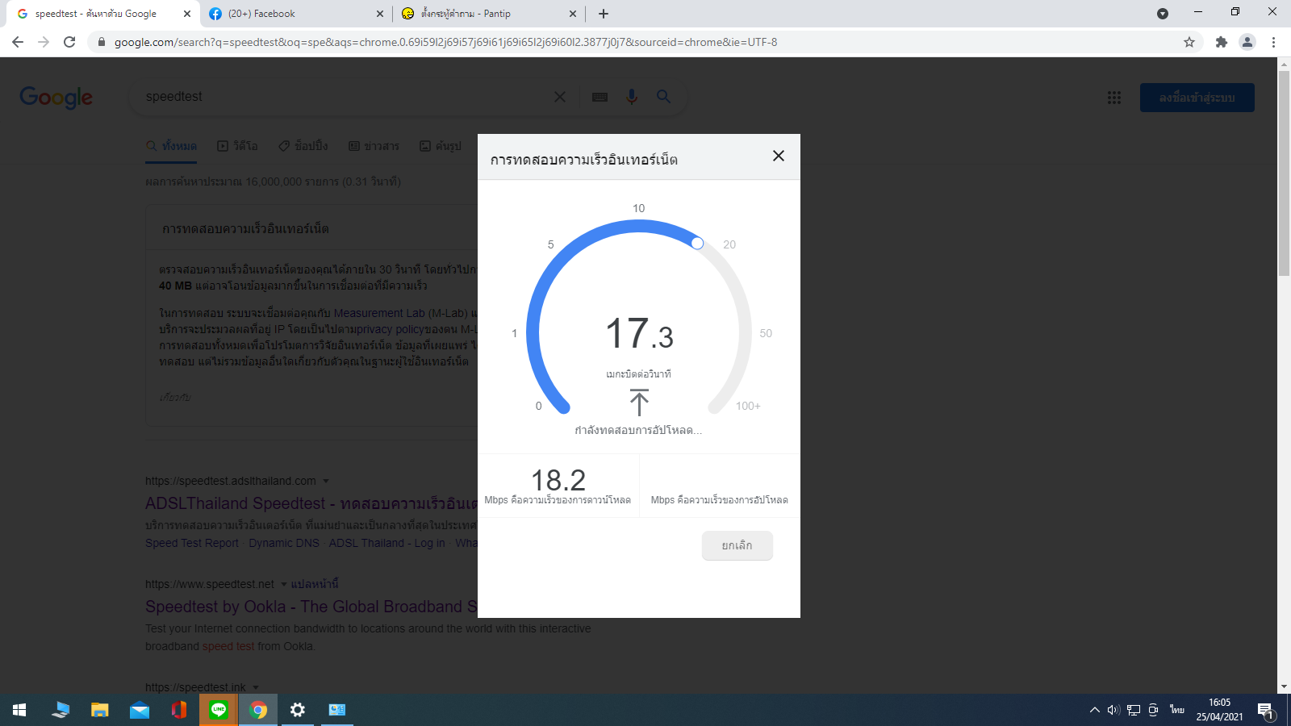
Task: Click the 18.2 download speed value
Action: click(558, 480)
